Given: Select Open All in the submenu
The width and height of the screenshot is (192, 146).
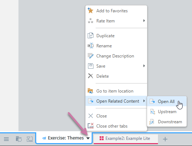Looking at the screenshot, I should coord(167,101).
